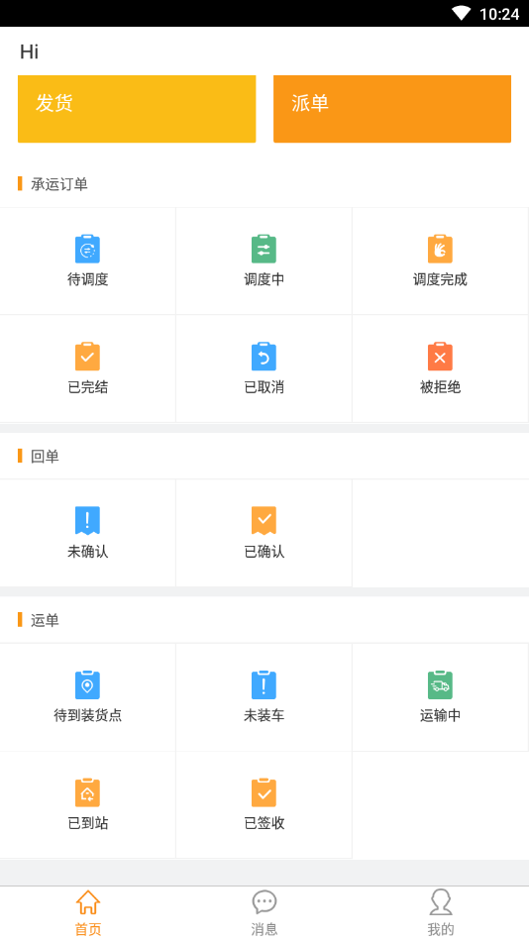529x940 pixels.
Task: Switch to the 消息 messages tab
Action: pyautogui.click(x=264, y=913)
